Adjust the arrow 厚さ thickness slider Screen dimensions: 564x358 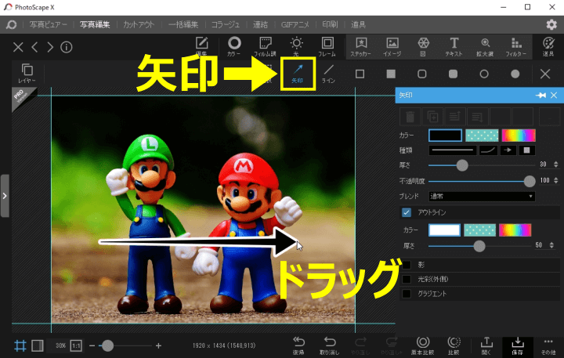pos(482,165)
